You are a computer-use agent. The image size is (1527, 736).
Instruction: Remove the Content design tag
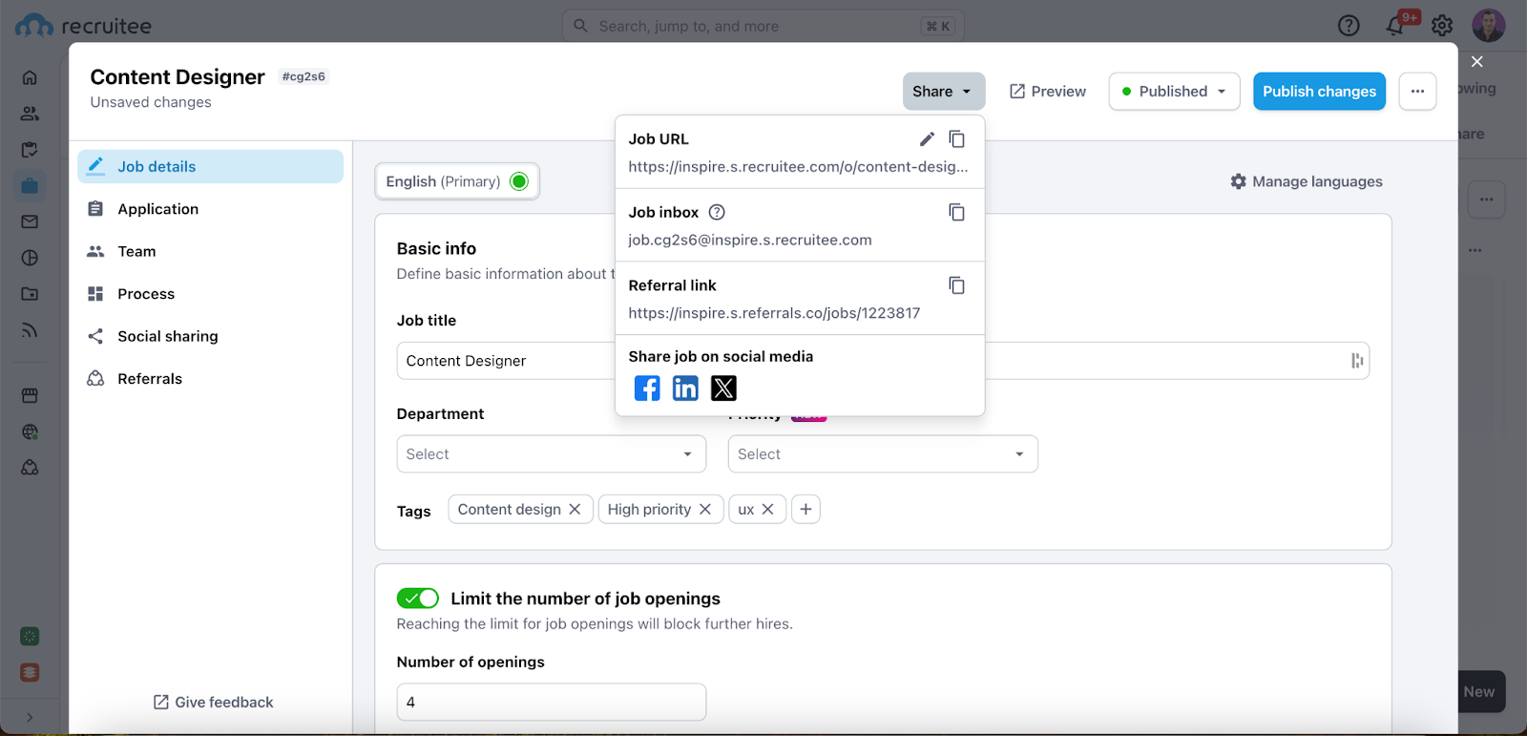point(575,510)
